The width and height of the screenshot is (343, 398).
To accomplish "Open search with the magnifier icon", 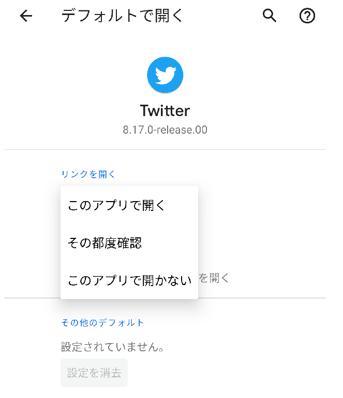I will [x=270, y=16].
